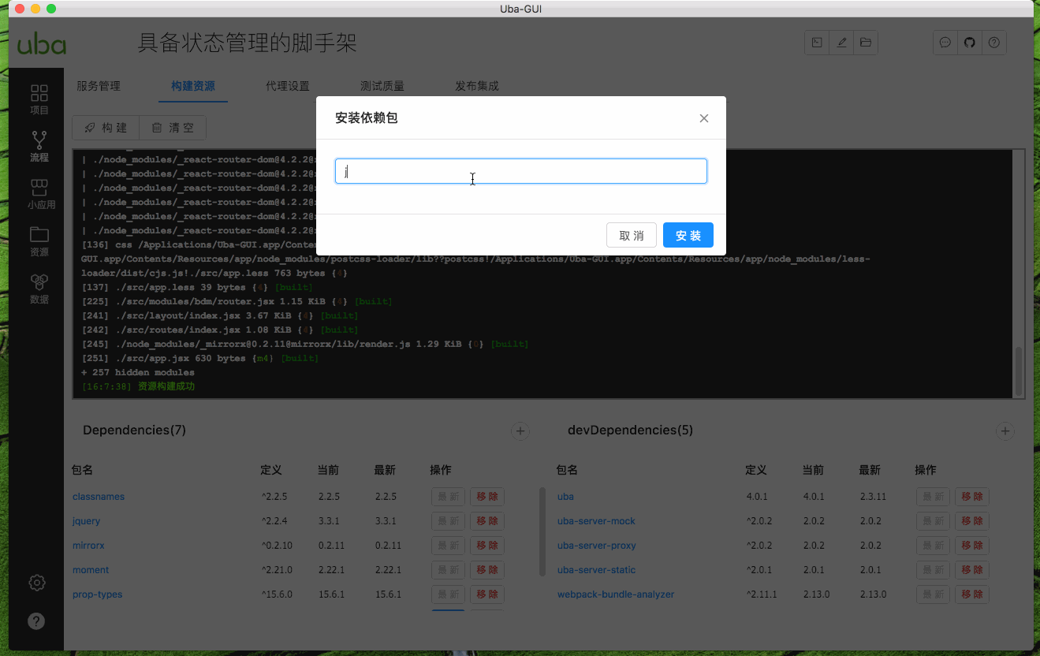Click the Dependencies(7) heading
The image size is (1040, 656).
point(134,430)
